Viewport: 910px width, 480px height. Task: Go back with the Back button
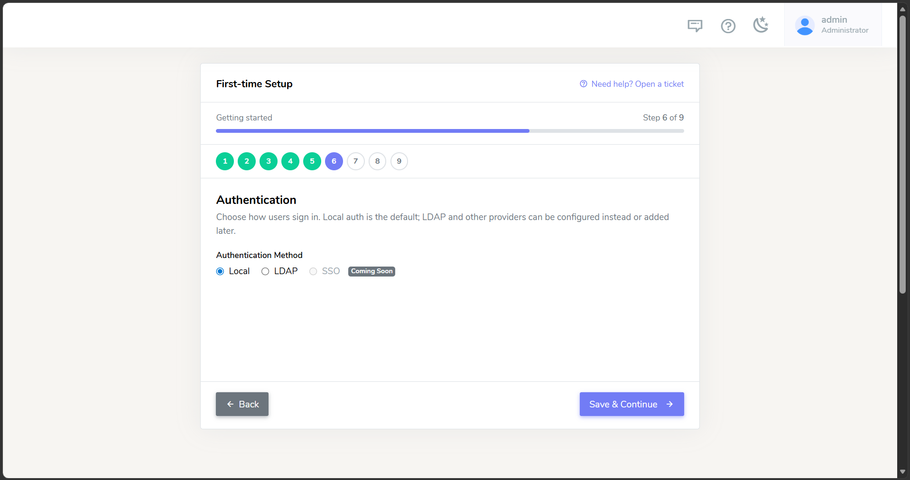tap(242, 404)
